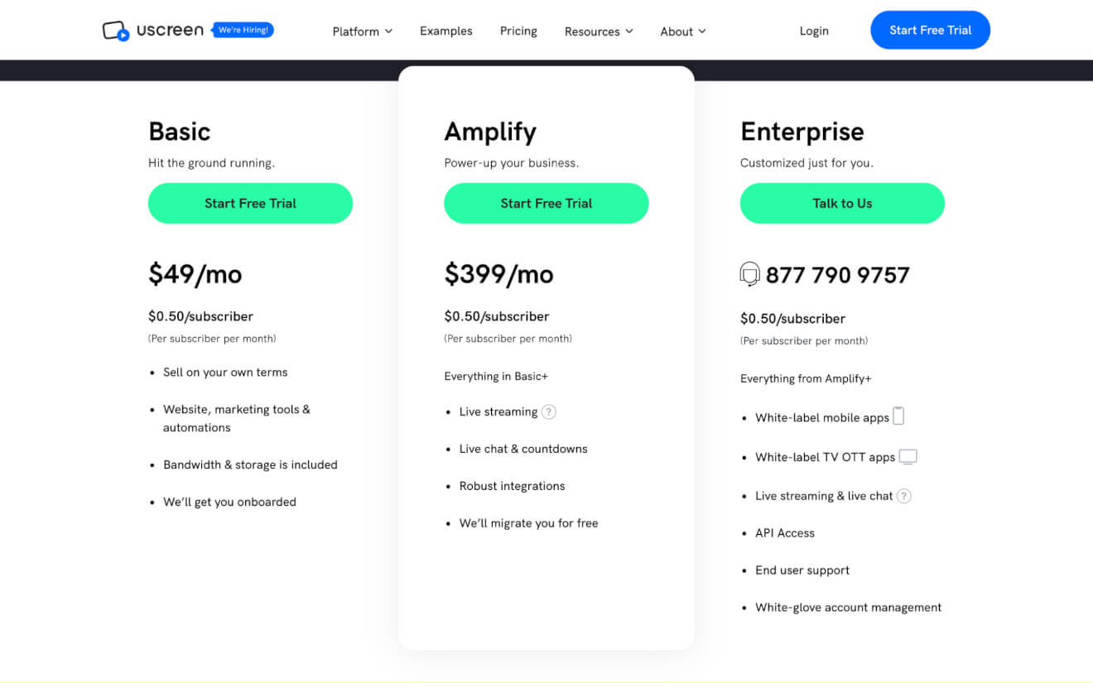
Task: Start free trial for the Basic plan
Action: coord(250,203)
